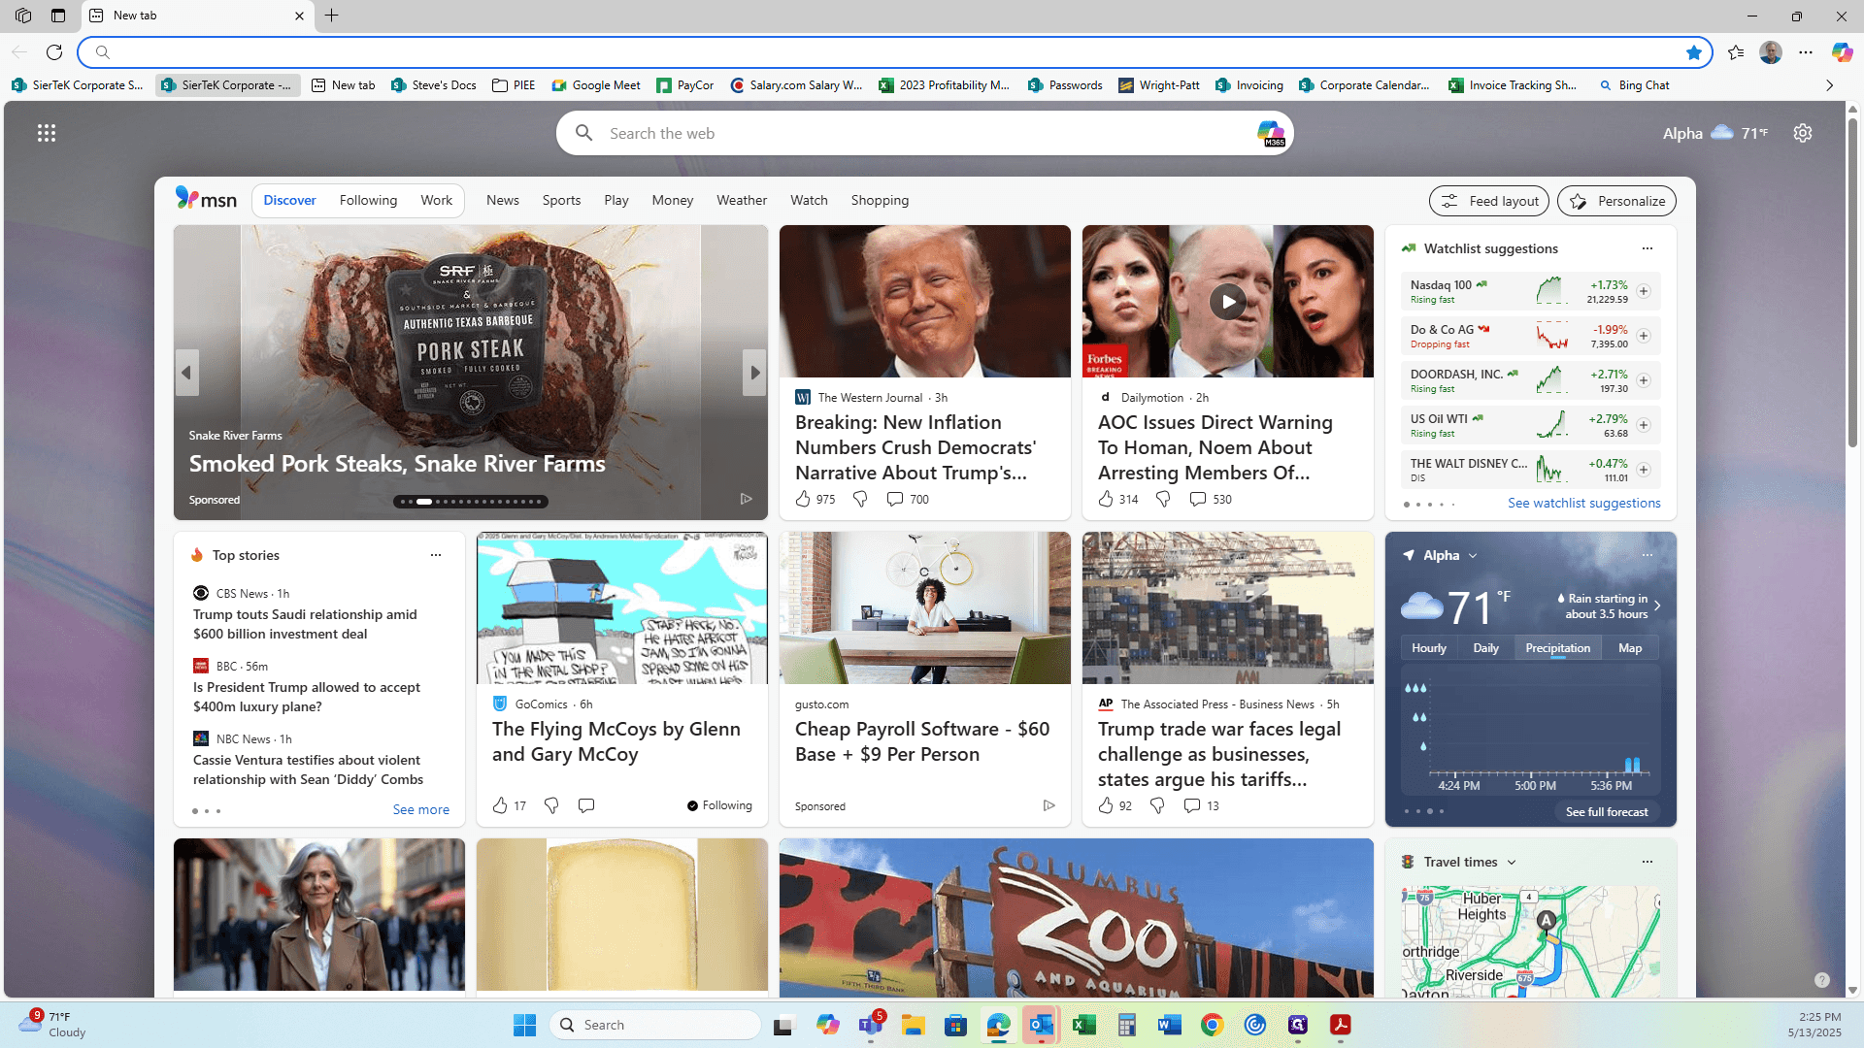Click the vertical page scrollbar

(x=1852, y=281)
